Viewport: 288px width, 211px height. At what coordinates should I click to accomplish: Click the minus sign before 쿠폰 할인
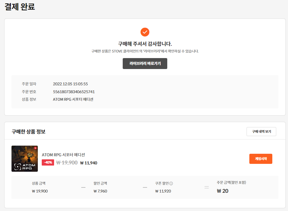[x=145, y=187]
